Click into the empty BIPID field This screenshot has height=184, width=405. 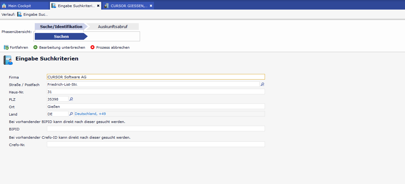(155, 129)
